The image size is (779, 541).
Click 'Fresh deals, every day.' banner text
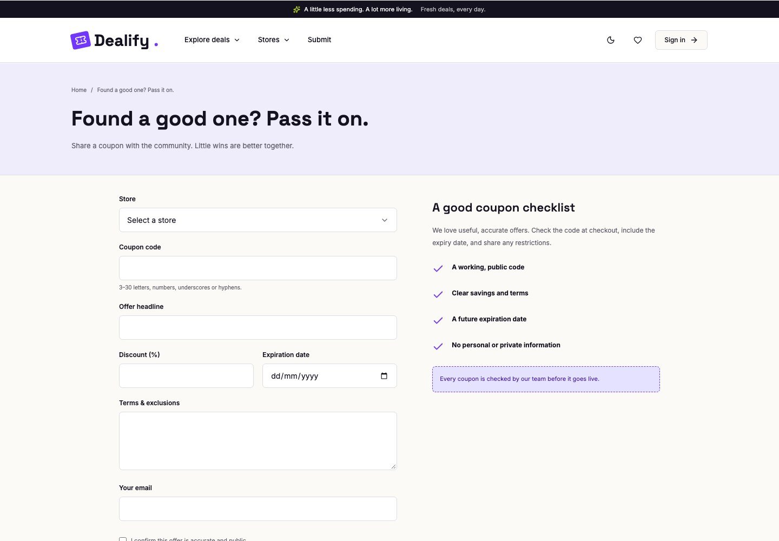tap(453, 9)
